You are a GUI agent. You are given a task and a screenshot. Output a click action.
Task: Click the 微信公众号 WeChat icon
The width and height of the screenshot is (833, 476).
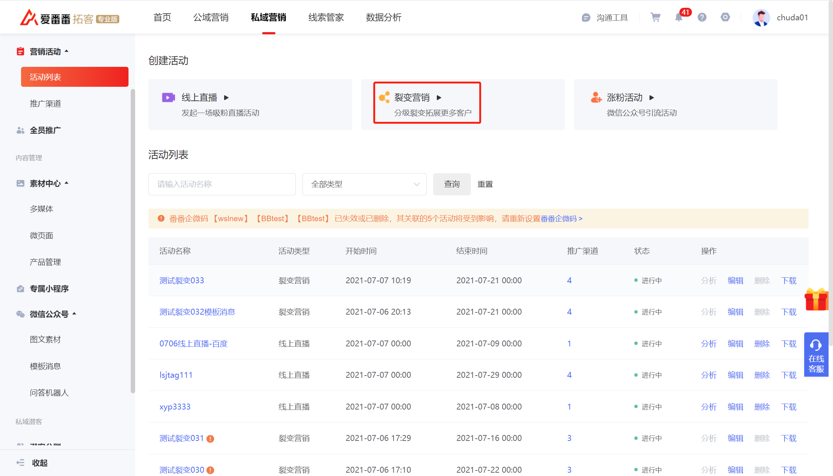pyautogui.click(x=21, y=314)
